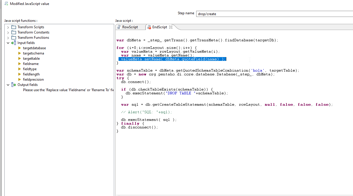Click the fieldprecision arrow icon

pos(20,80)
